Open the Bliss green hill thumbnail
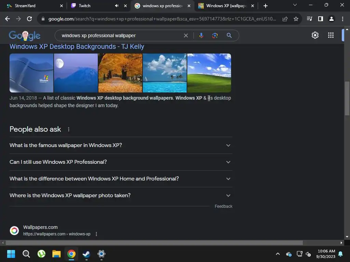 (209, 73)
